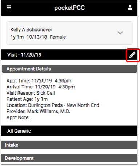This screenshot has width=140, height=166.
Task: Expand patient details with the chevron arrow
Action: coord(120,33)
